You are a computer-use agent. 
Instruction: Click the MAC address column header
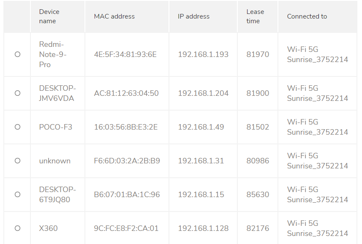(x=114, y=16)
